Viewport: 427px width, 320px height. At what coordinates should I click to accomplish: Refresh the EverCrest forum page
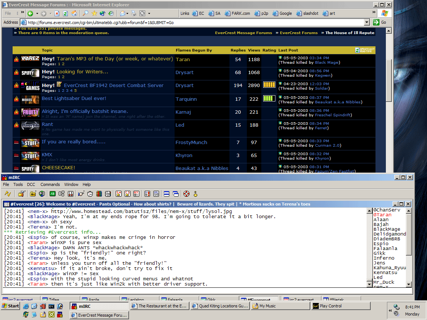65,13
